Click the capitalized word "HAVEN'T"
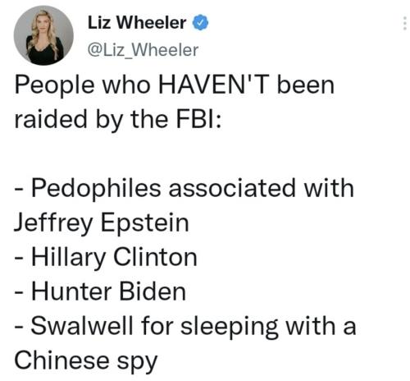 212,85
